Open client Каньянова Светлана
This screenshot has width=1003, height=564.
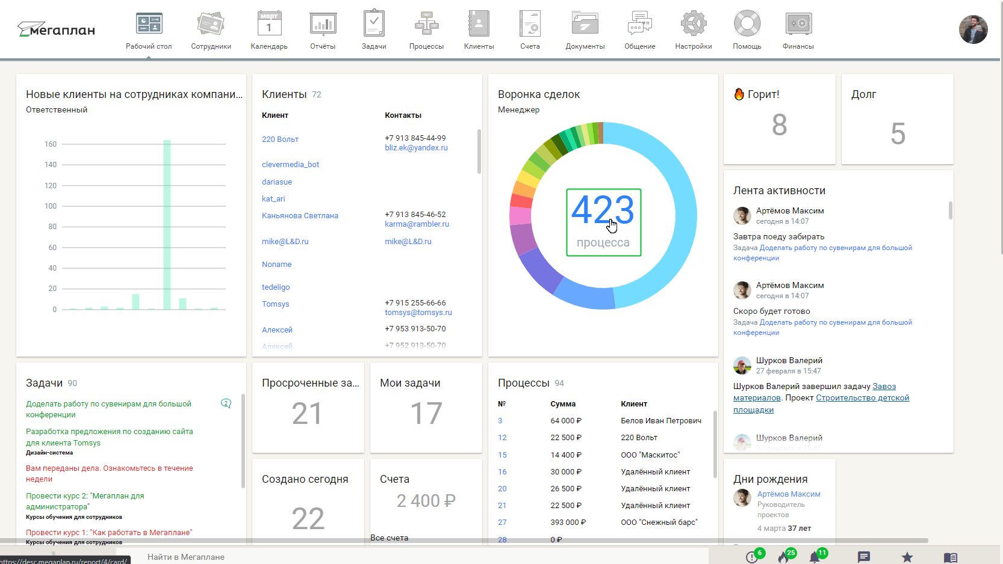(300, 216)
